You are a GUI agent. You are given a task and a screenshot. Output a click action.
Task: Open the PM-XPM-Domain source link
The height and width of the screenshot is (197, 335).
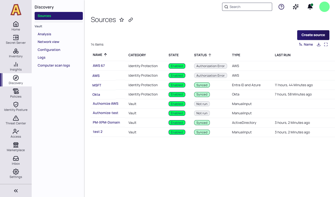106,122
